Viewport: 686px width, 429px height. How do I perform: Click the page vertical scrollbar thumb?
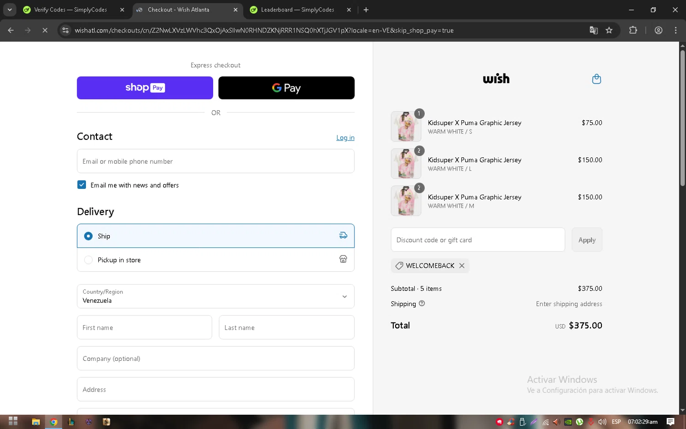click(682, 118)
